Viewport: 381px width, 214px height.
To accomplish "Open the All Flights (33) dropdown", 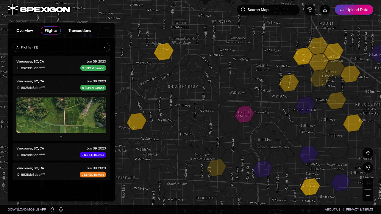I will (x=61, y=47).
